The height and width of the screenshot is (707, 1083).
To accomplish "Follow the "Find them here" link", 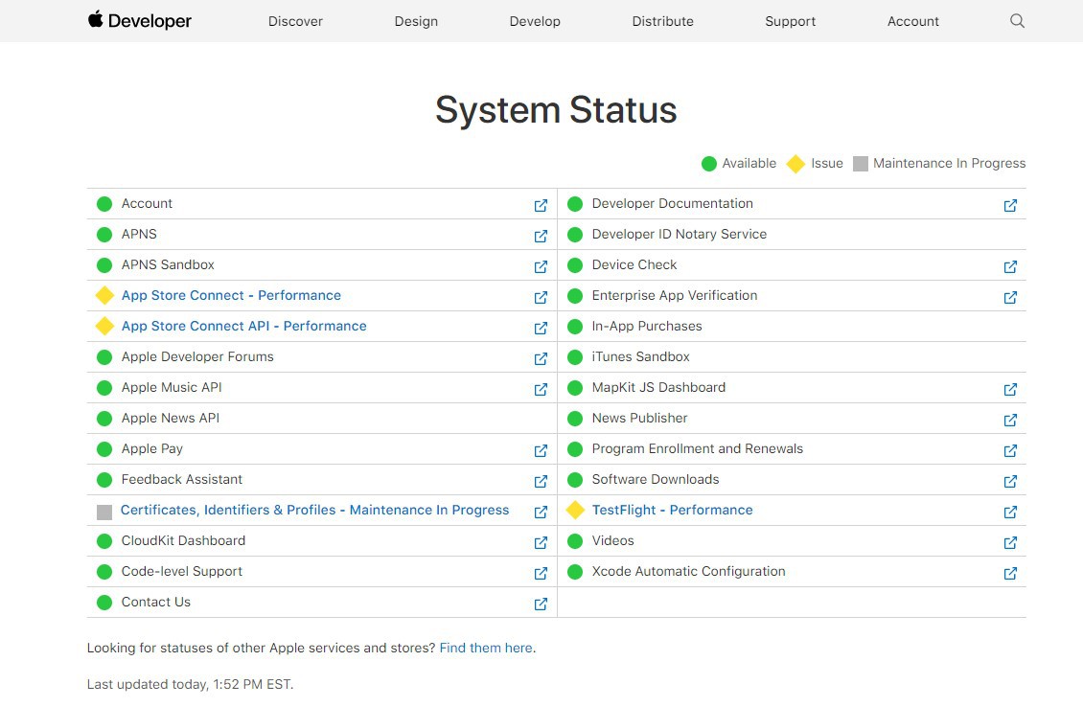I will pos(485,648).
